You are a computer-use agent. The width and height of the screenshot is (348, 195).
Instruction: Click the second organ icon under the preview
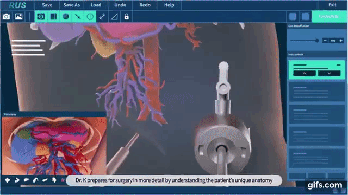[x=17, y=180]
